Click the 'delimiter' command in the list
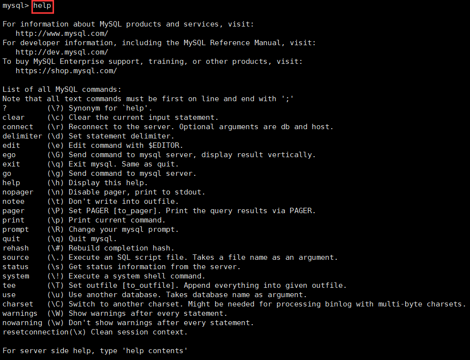 tap(22, 136)
